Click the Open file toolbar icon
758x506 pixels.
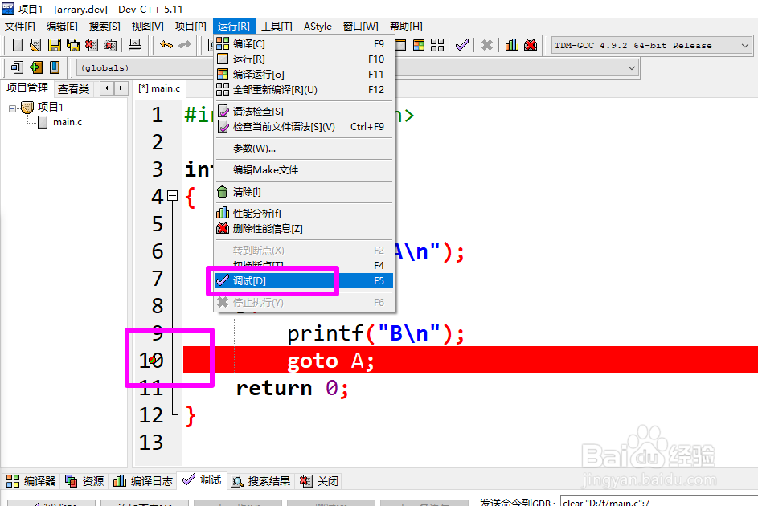click(35, 46)
